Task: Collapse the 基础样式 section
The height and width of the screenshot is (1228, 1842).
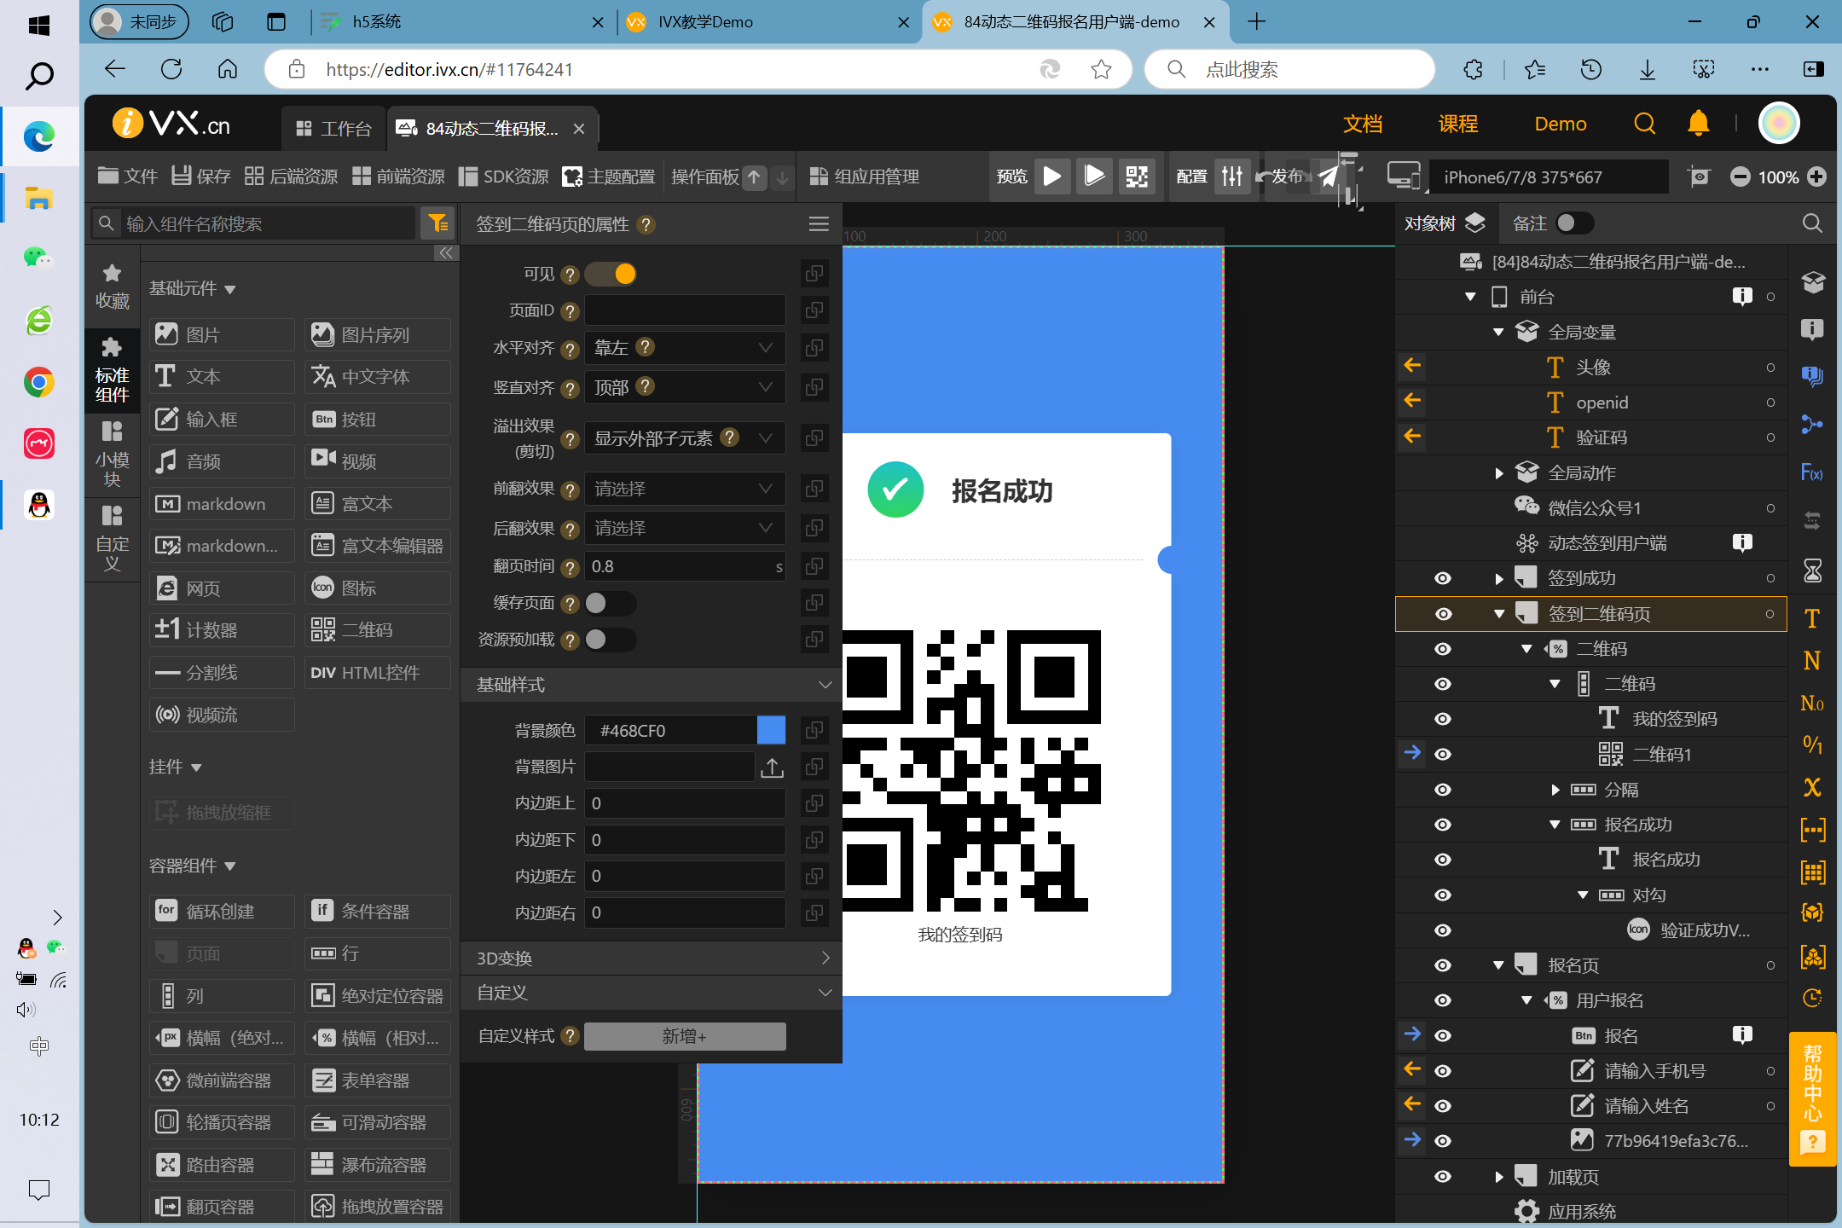Action: click(824, 685)
